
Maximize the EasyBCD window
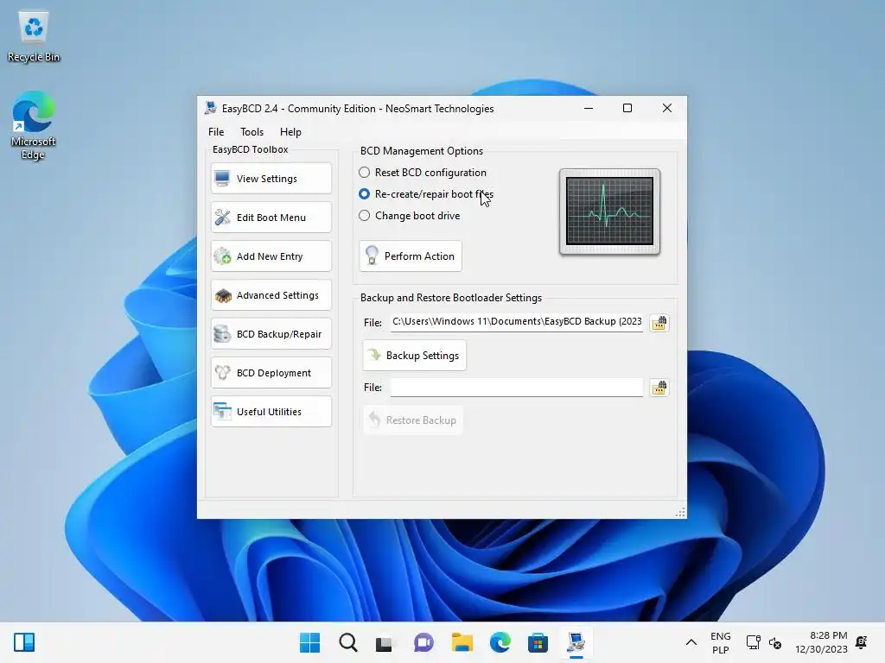pyautogui.click(x=627, y=108)
